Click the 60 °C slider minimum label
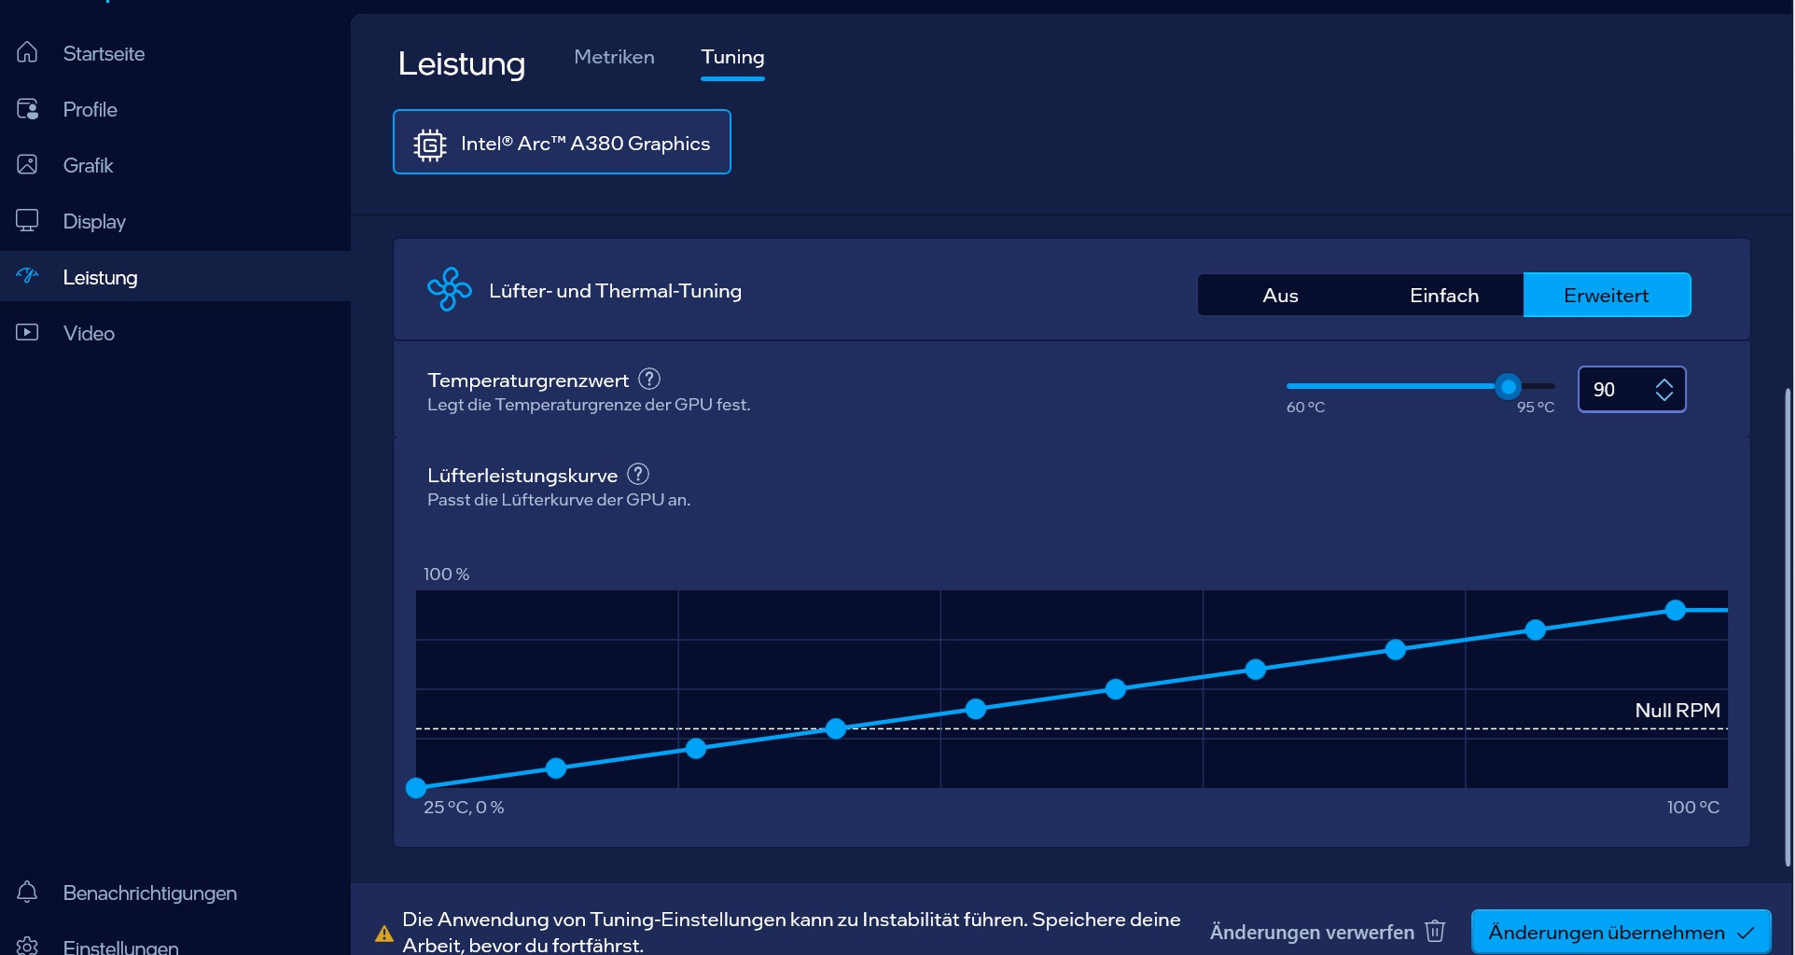The height and width of the screenshot is (955, 1795). tap(1305, 407)
